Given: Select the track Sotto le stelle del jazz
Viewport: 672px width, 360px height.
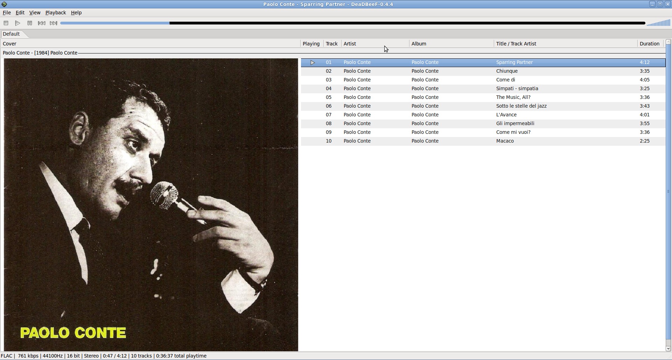Looking at the screenshot, I should point(483,106).
